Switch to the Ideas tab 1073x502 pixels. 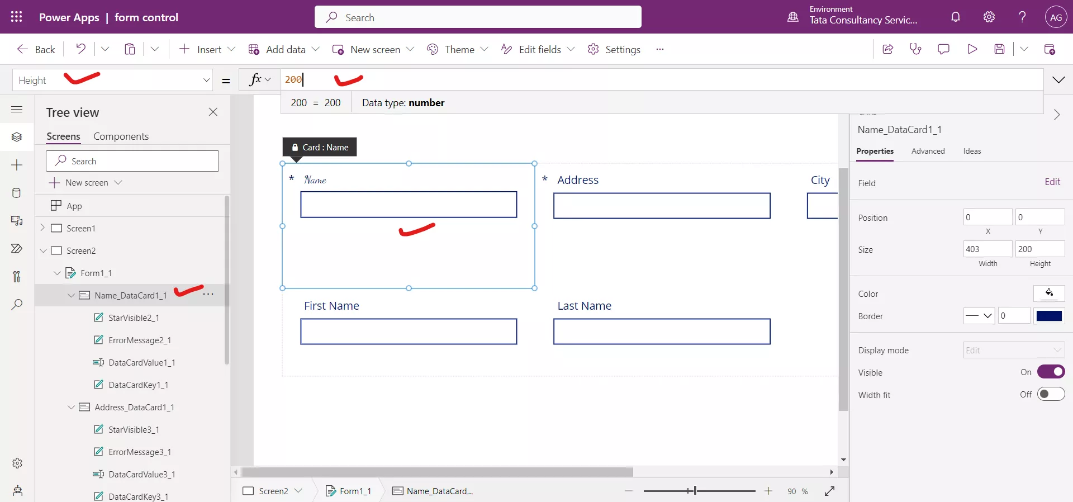tap(972, 151)
